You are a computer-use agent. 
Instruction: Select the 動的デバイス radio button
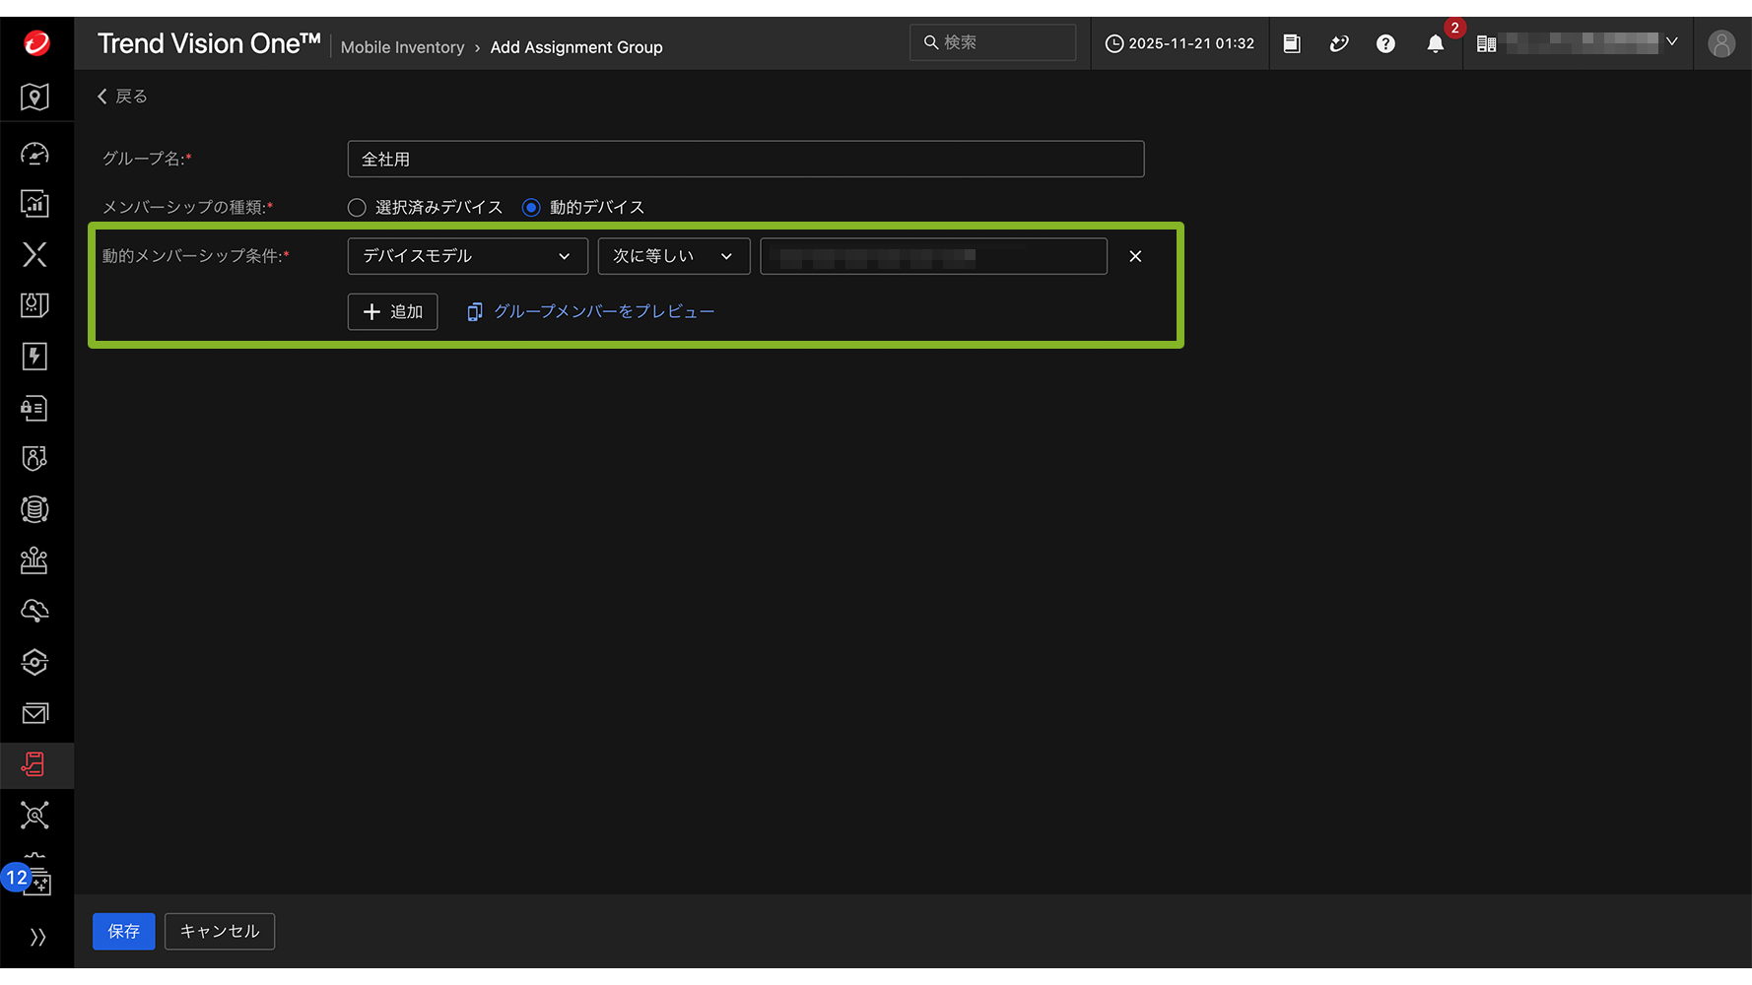[x=531, y=208]
